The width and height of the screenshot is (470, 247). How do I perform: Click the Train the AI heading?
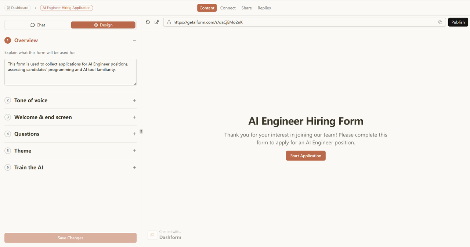click(29, 167)
